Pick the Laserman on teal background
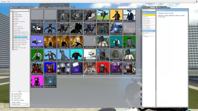The image size is (198, 111). point(116,42)
